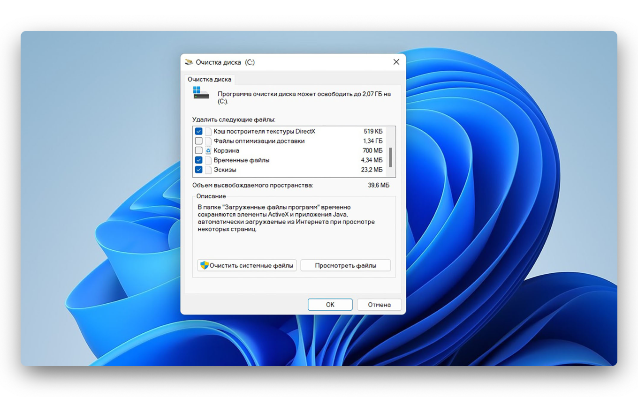Uncheck the Временные файлы checkbox
The image size is (638, 397).
(x=199, y=160)
